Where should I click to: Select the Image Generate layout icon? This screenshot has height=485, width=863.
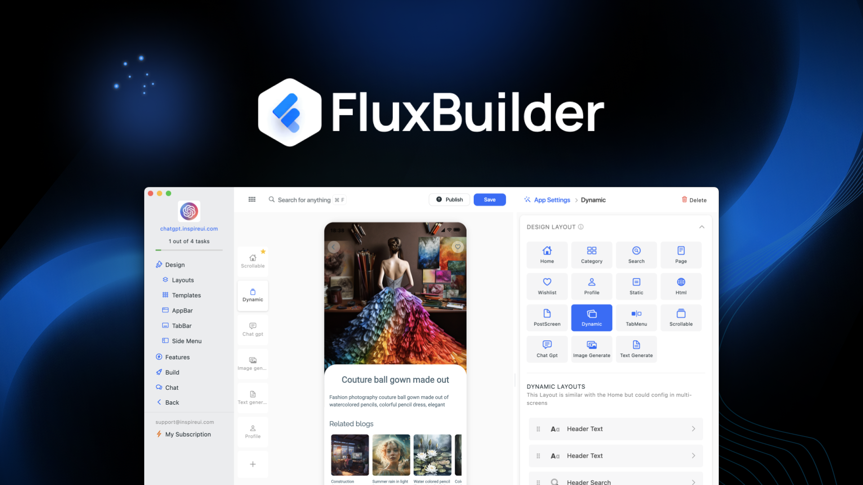tap(591, 348)
